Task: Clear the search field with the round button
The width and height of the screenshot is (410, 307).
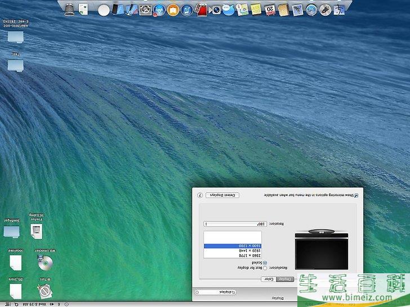Action: [x=197, y=292]
